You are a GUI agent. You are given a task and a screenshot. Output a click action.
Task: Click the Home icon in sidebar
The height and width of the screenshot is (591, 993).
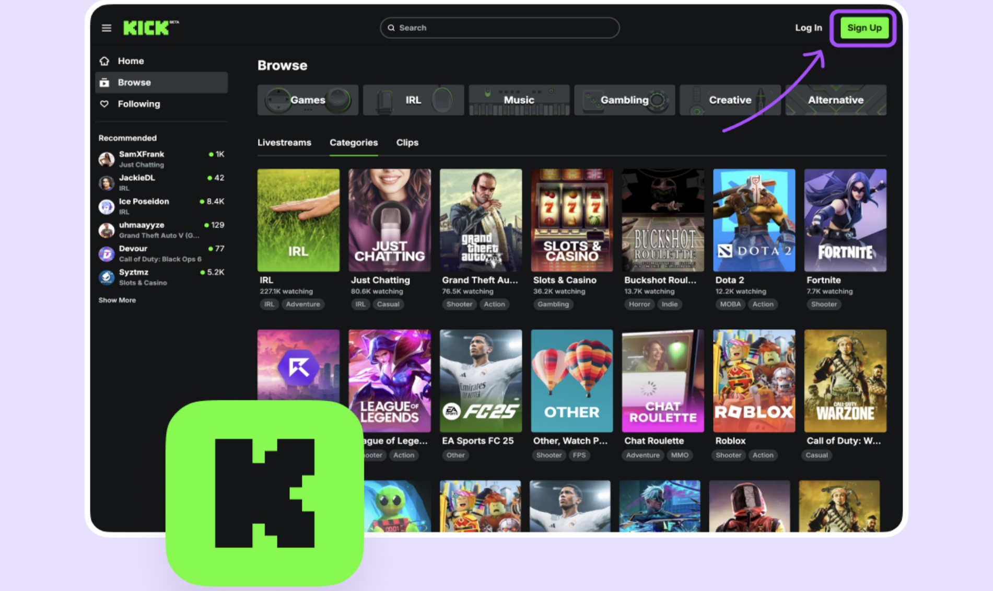[x=104, y=61]
